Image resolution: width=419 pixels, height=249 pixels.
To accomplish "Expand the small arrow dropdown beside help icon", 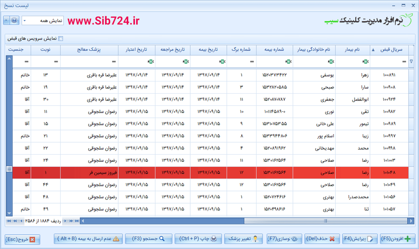I will (x=7, y=20).
